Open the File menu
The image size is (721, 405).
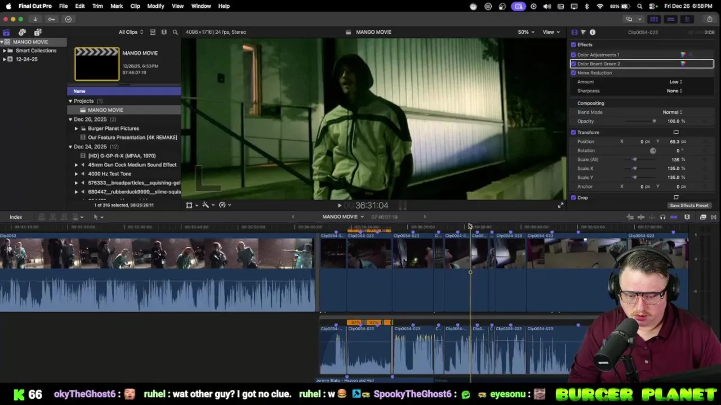pos(64,6)
